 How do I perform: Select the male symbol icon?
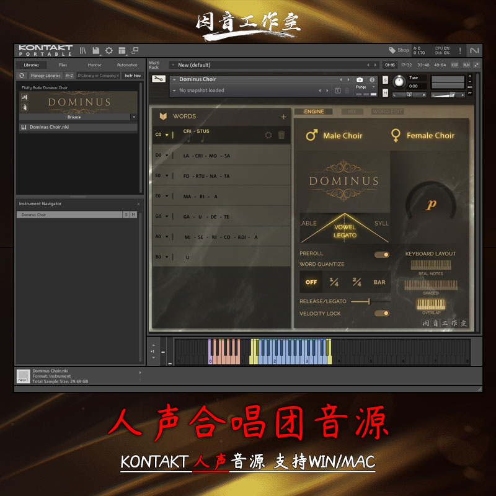(312, 135)
